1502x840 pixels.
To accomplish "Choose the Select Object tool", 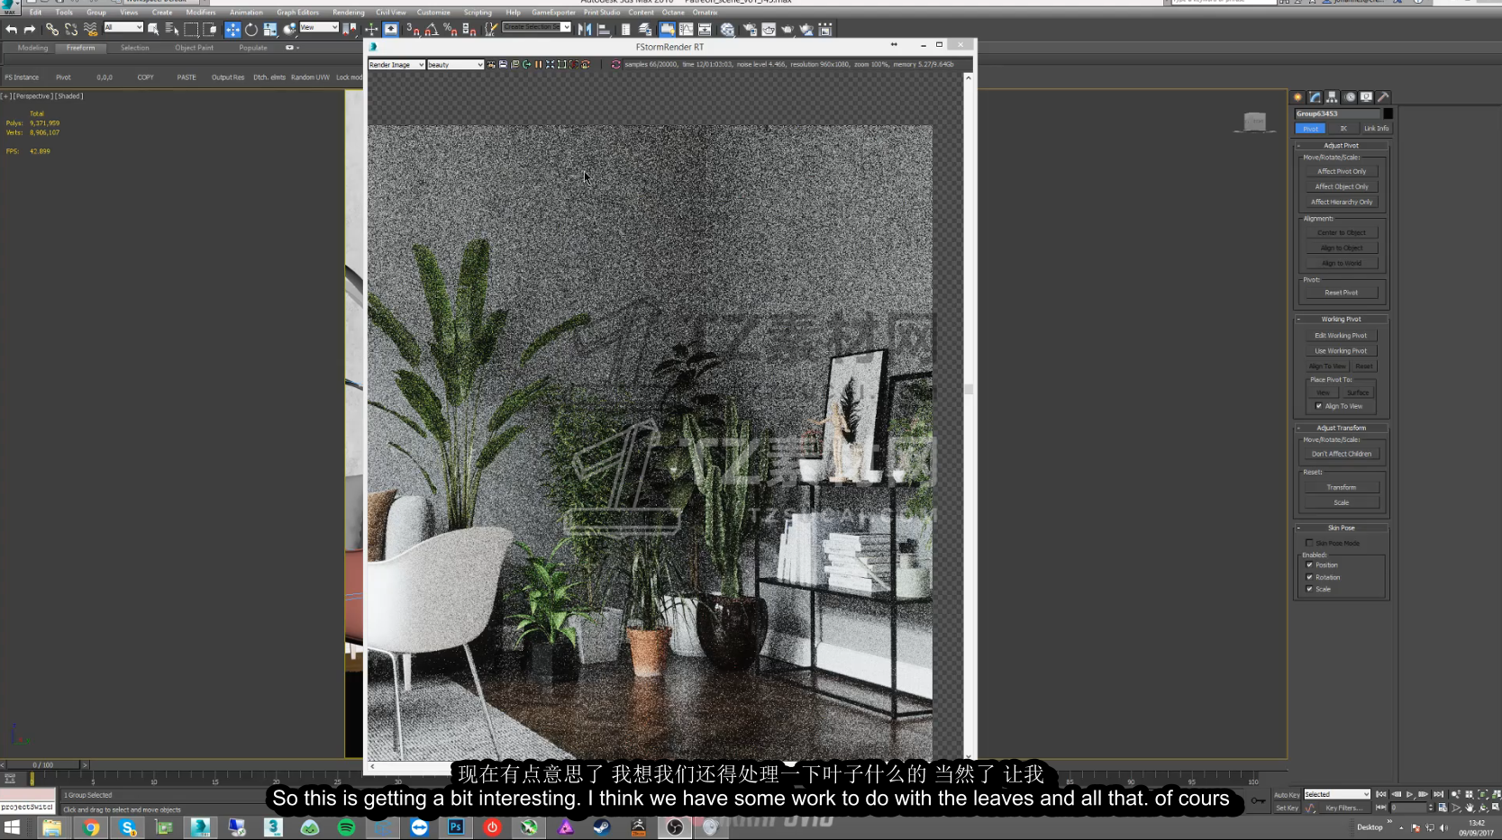I will point(153,30).
